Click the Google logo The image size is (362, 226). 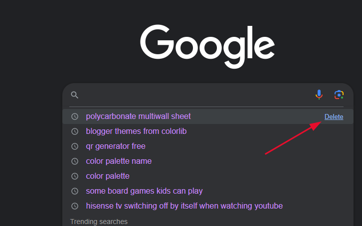tap(207, 46)
